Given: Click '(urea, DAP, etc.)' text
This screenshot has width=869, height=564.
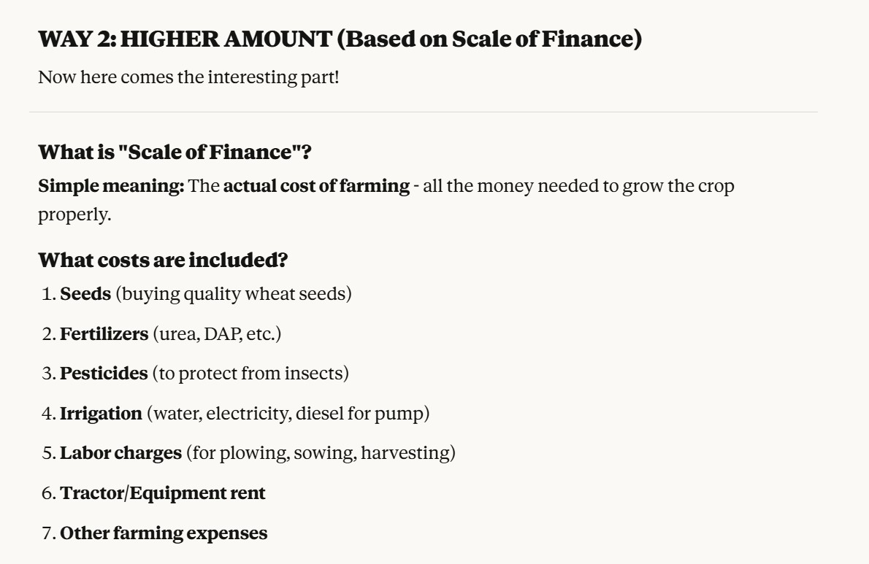Looking at the screenshot, I should [x=217, y=334].
